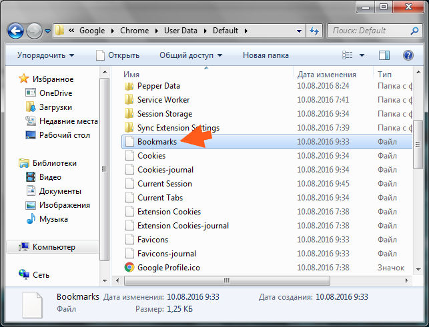The width and height of the screenshot is (429, 327).
Task: Select Chrome in the breadcrumb path
Action: [134, 31]
